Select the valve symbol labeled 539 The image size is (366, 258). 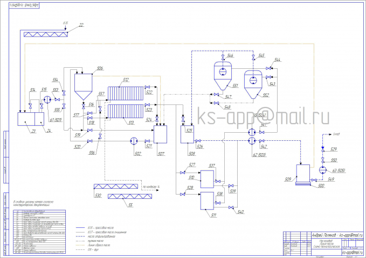coord(231,186)
